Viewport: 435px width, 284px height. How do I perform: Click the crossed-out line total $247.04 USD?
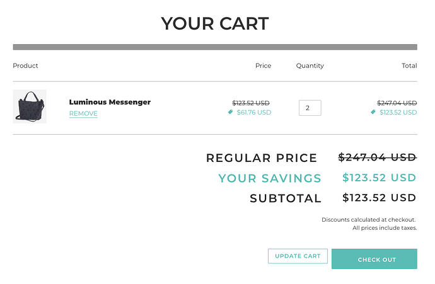pyautogui.click(x=397, y=103)
